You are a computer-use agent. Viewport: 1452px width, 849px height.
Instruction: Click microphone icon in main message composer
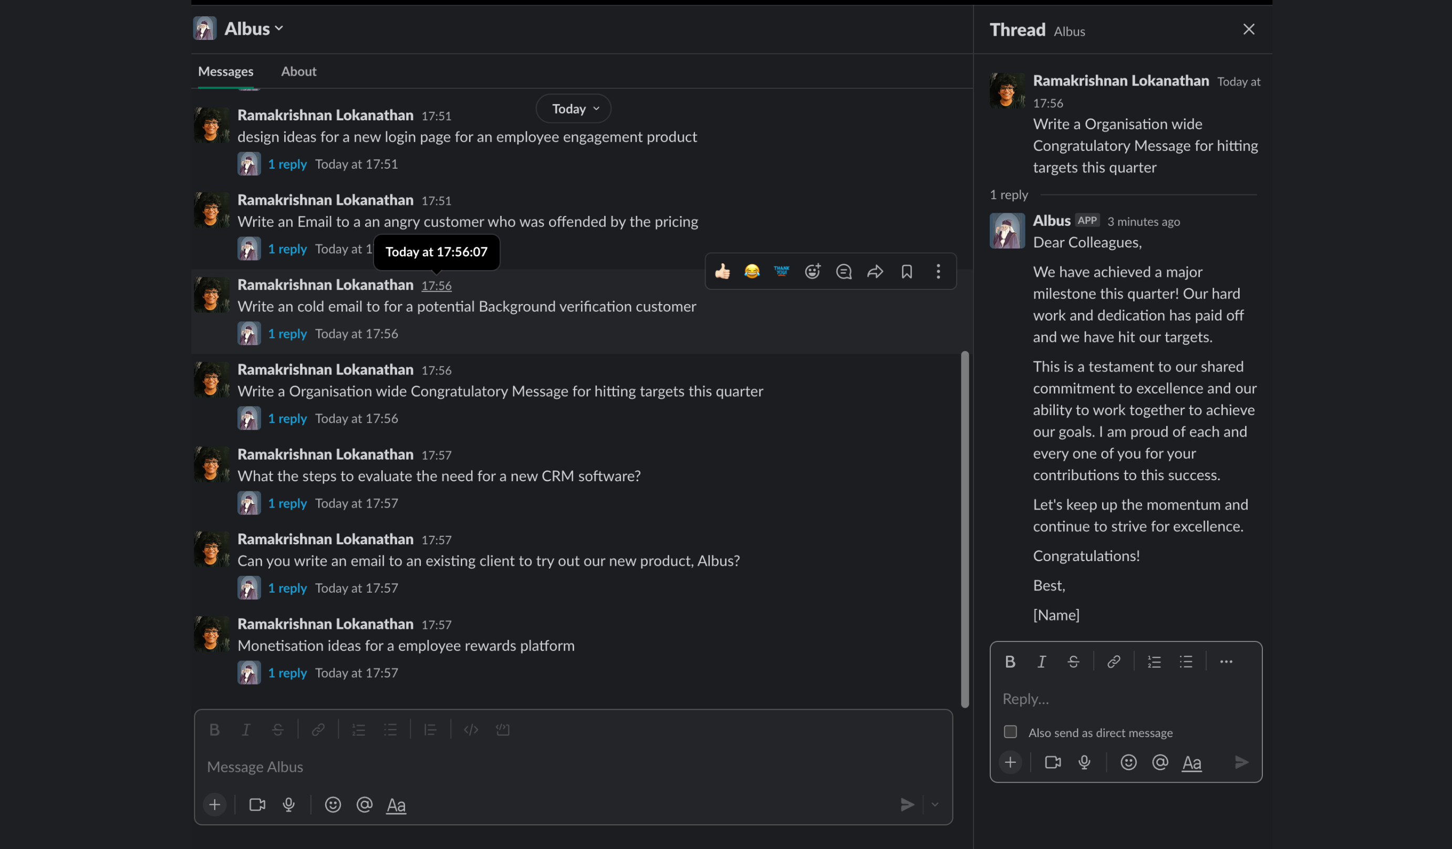[x=289, y=805]
